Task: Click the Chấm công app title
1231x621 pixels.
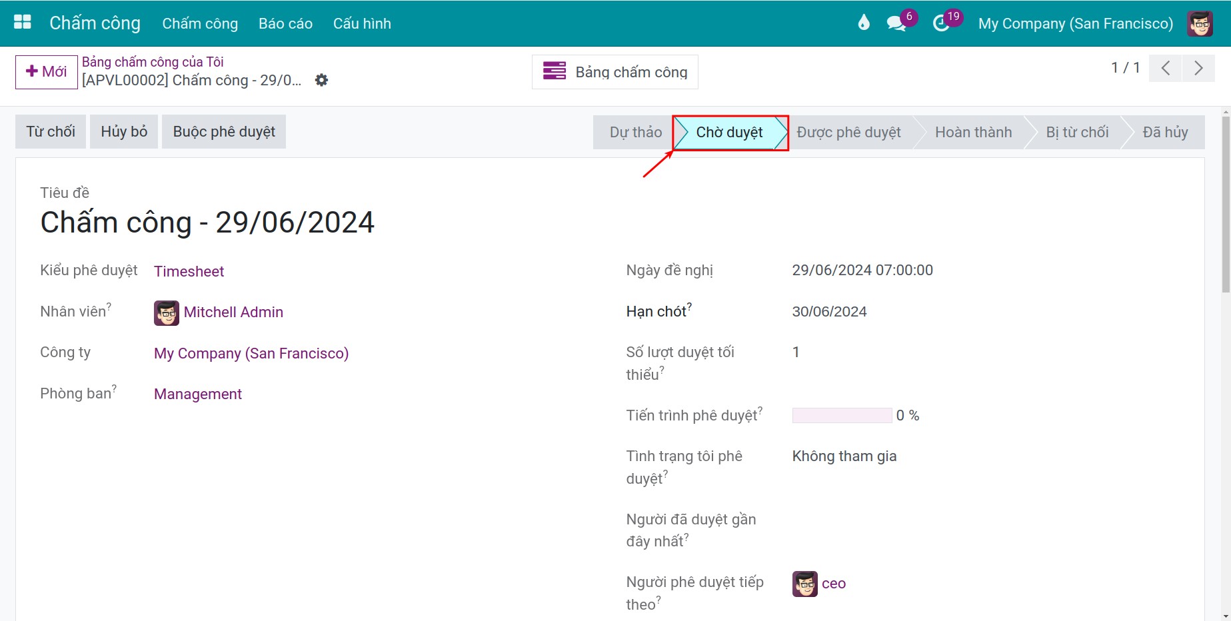Action: [95, 23]
